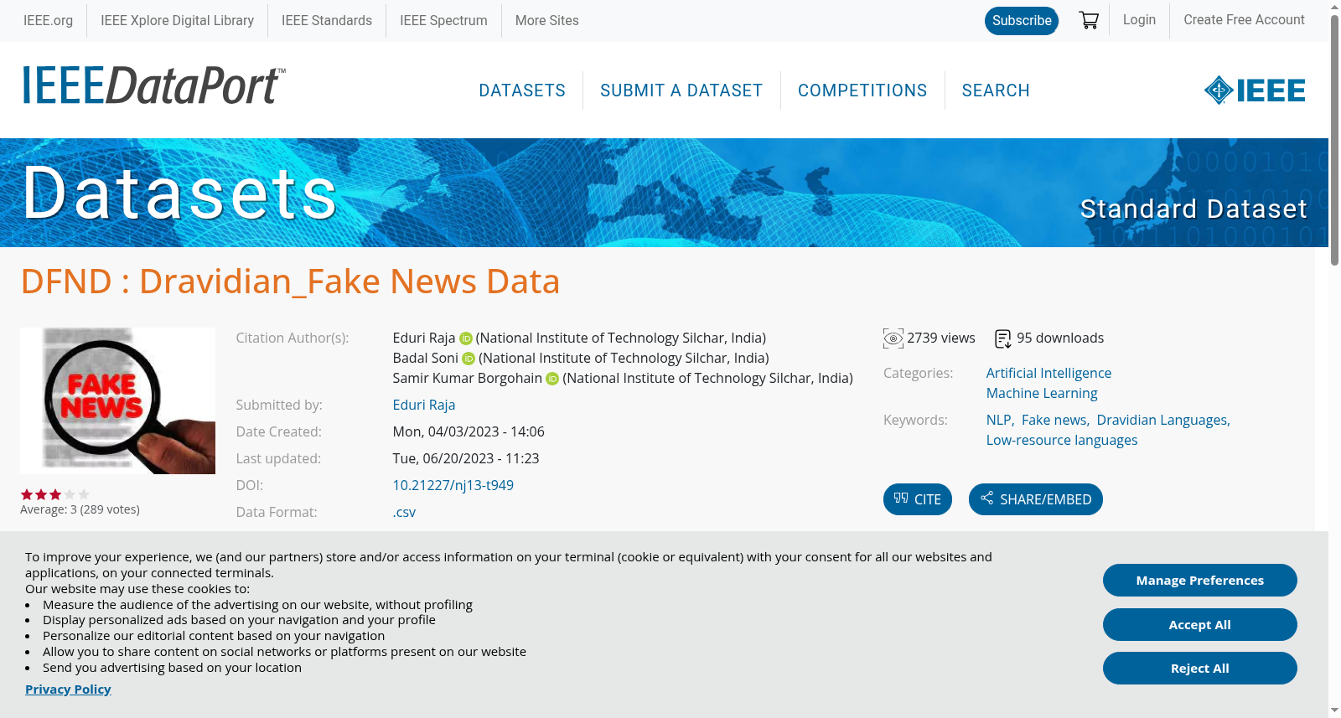Open submitter Eduri Raja's profile link
The height and width of the screenshot is (718, 1341).
pyautogui.click(x=424, y=405)
